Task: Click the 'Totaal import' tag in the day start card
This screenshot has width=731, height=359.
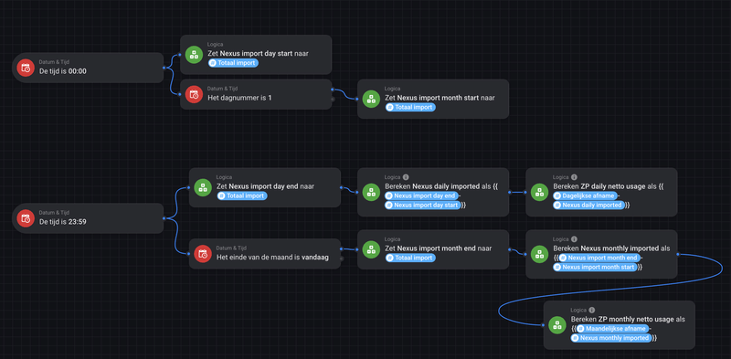Action: 233,63
